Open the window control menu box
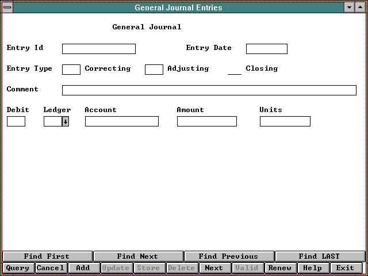 tap(7, 7)
